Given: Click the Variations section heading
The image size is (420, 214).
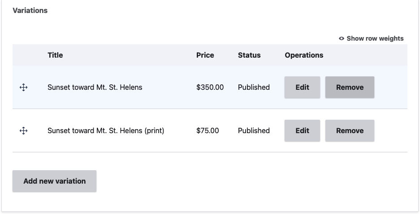Looking at the screenshot, I should click(x=30, y=10).
